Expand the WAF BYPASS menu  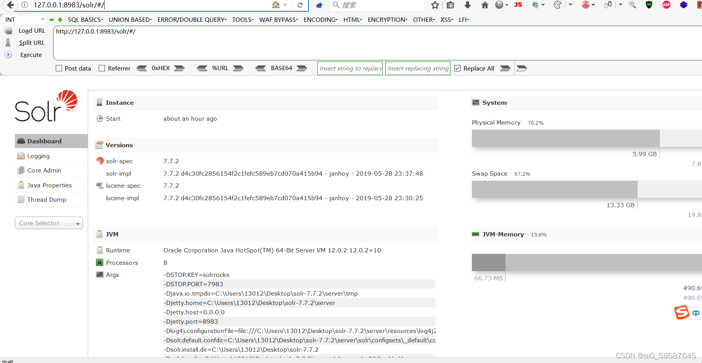pos(278,19)
